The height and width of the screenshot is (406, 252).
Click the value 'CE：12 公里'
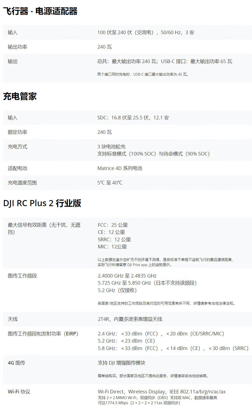(111, 232)
